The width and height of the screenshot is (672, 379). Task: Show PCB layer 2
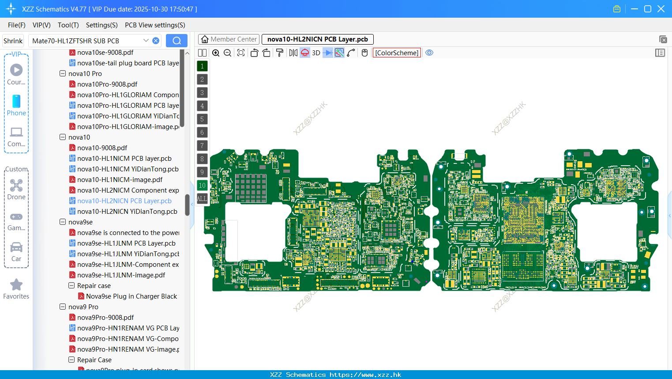202,79
